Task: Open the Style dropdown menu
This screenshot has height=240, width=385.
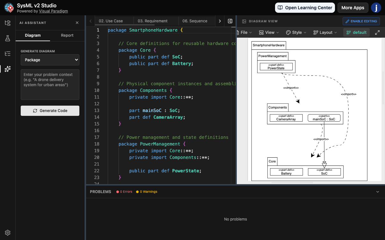Action: pos(296,33)
